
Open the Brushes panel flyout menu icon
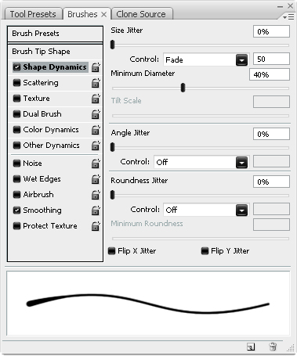coord(288,17)
